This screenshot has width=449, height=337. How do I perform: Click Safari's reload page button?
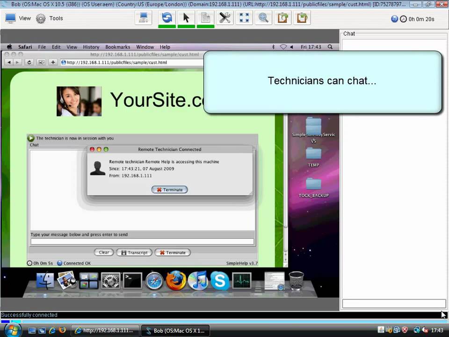pyautogui.click(x=29, y=62)
